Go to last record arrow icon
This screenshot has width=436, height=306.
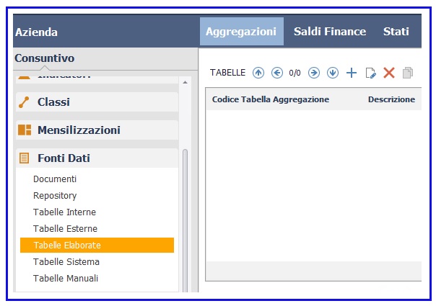(x=333, y=73)
